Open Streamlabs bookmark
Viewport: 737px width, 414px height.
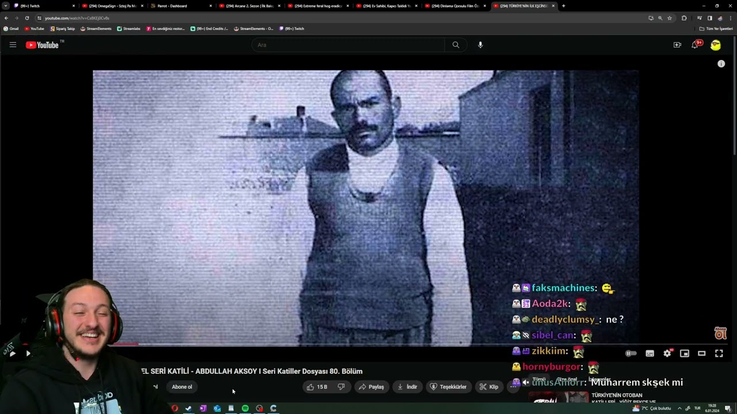[128, 29]
